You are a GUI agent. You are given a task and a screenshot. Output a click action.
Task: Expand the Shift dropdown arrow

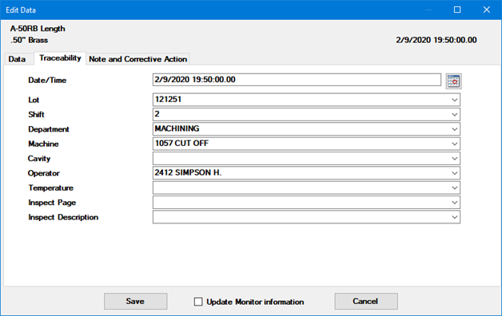(x=454, y=115)
